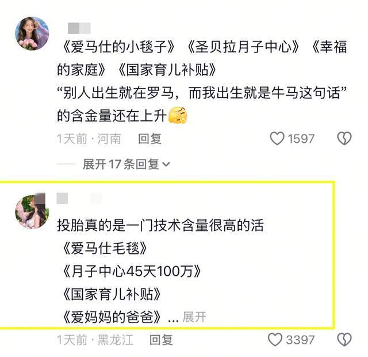Tap the facepalm emoji in first comment
This screenshot has width=368, height=357.
(x=178, y=115)
